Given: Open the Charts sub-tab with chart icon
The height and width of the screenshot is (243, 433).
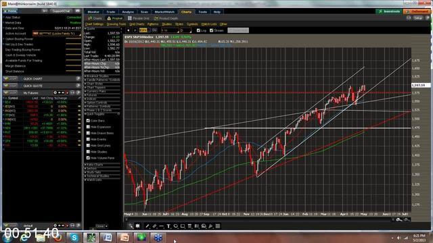Looking at the screenshot, I should tap(95, 18).
